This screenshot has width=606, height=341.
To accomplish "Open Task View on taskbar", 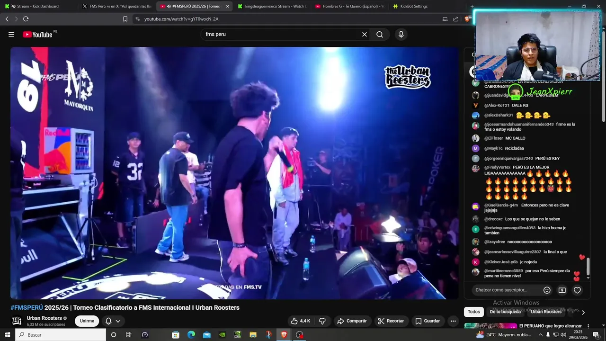I will 128,334.
